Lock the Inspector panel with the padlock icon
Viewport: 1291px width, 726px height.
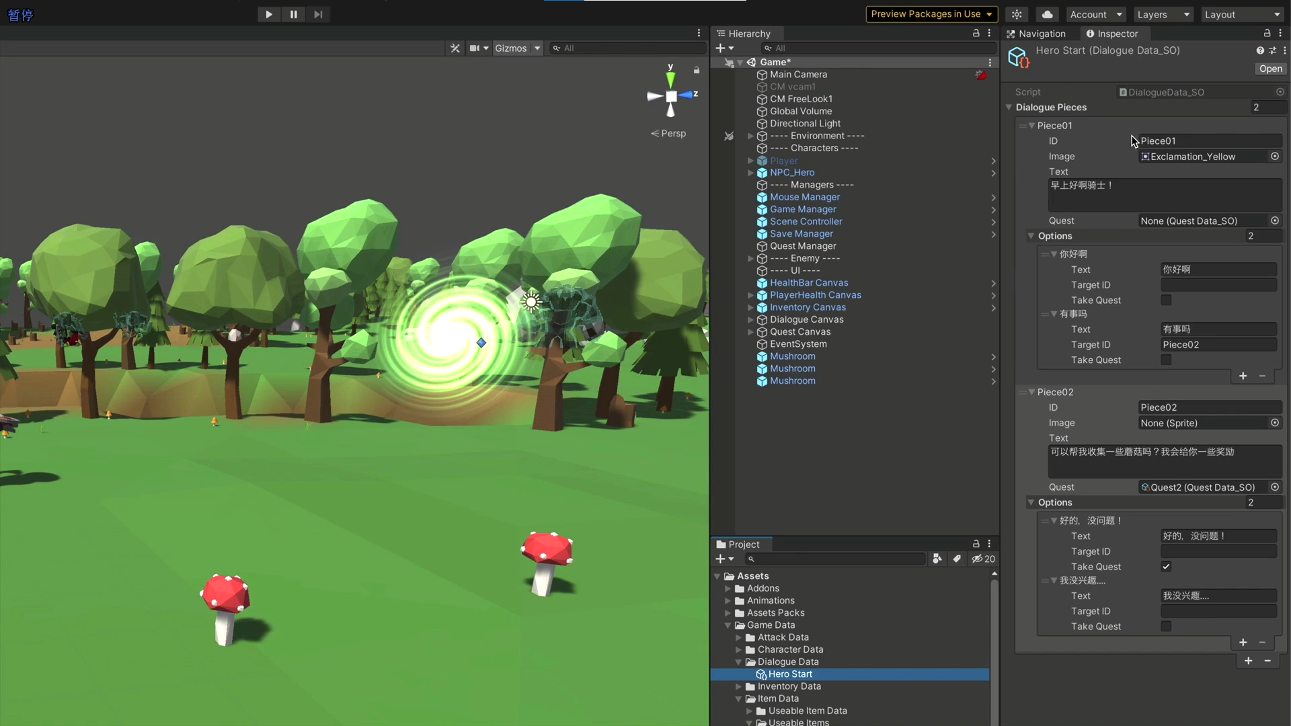click(1268, 33)
